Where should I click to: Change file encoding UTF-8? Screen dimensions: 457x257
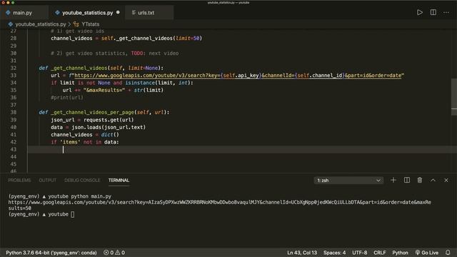tap(360, 252)
